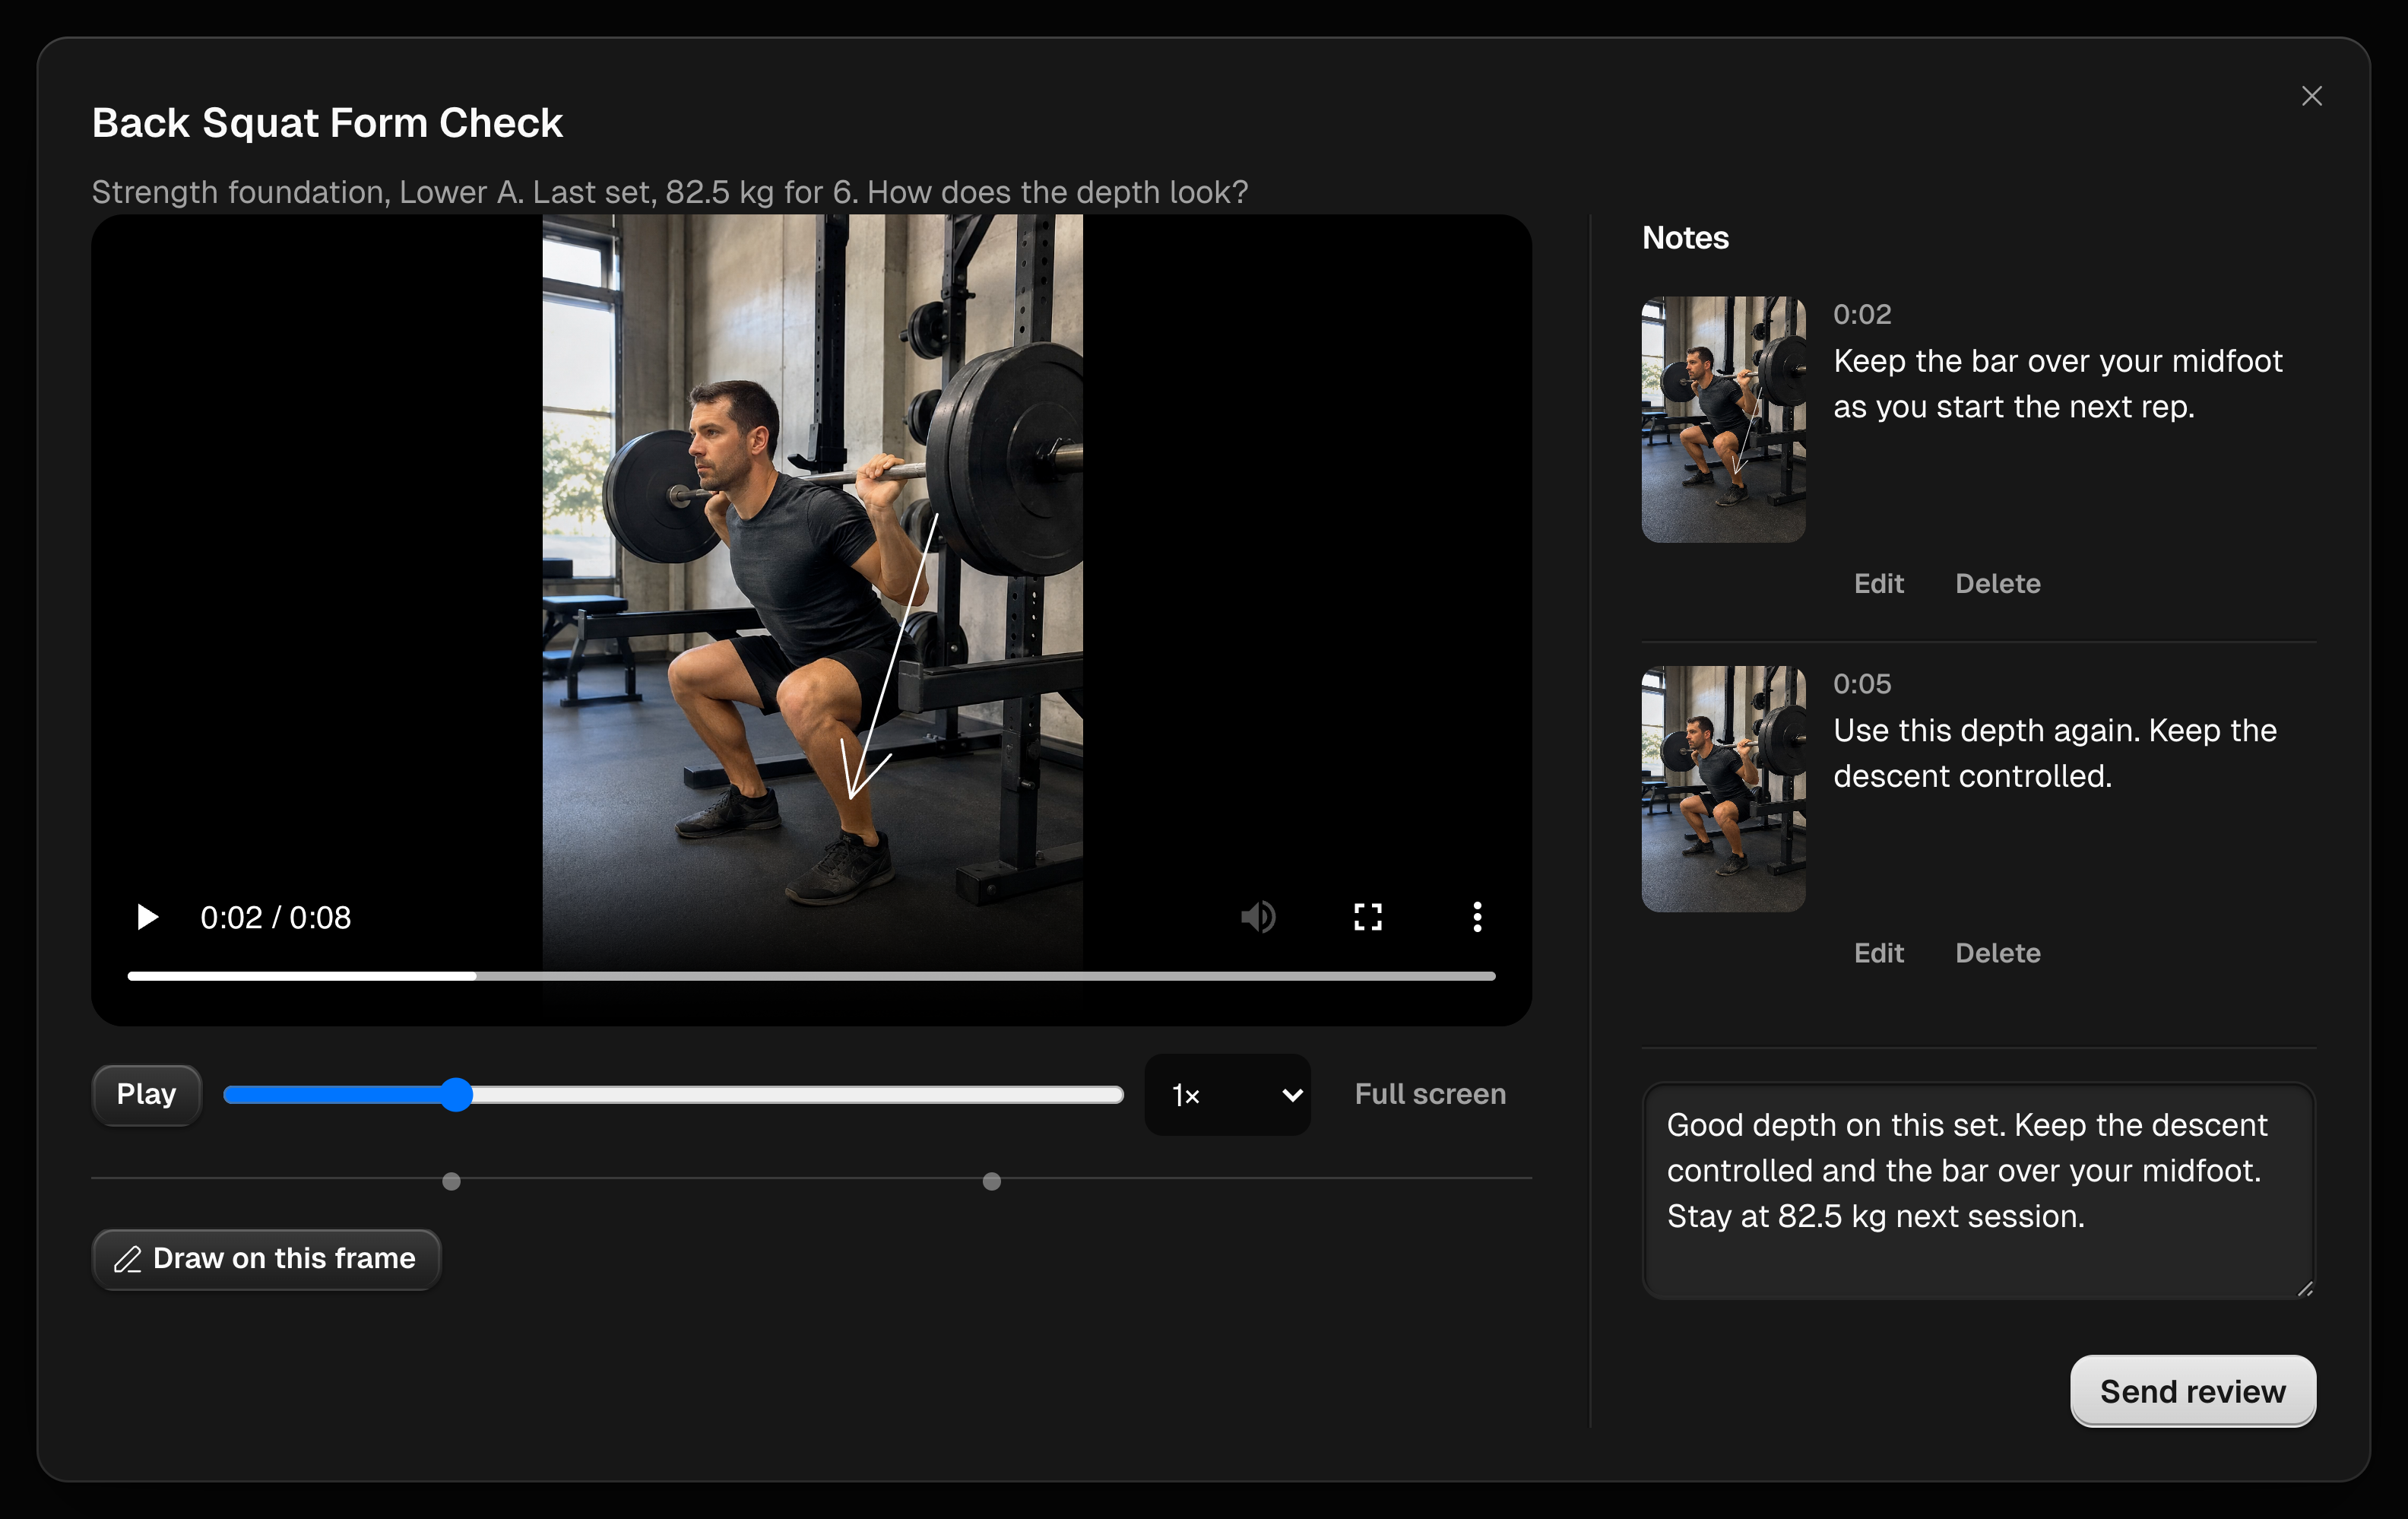Click Draw on this frame button
Screen dimensions: 2408x1519
[266, 1258]
